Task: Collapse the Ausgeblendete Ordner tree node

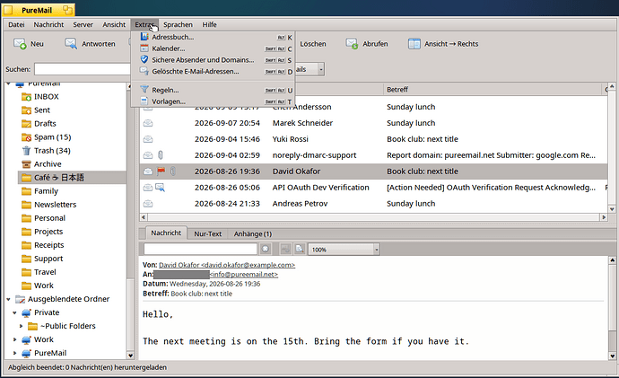Action: pos(8,299)
